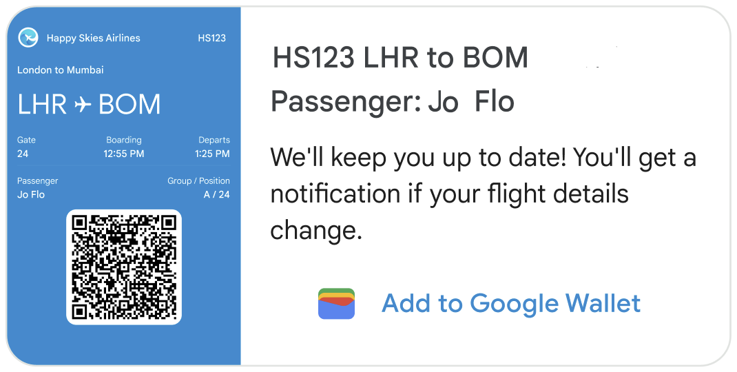The image size is (737, 372).
Task: Click the 12:55 PM boarding time
Action: pos(124,154)
